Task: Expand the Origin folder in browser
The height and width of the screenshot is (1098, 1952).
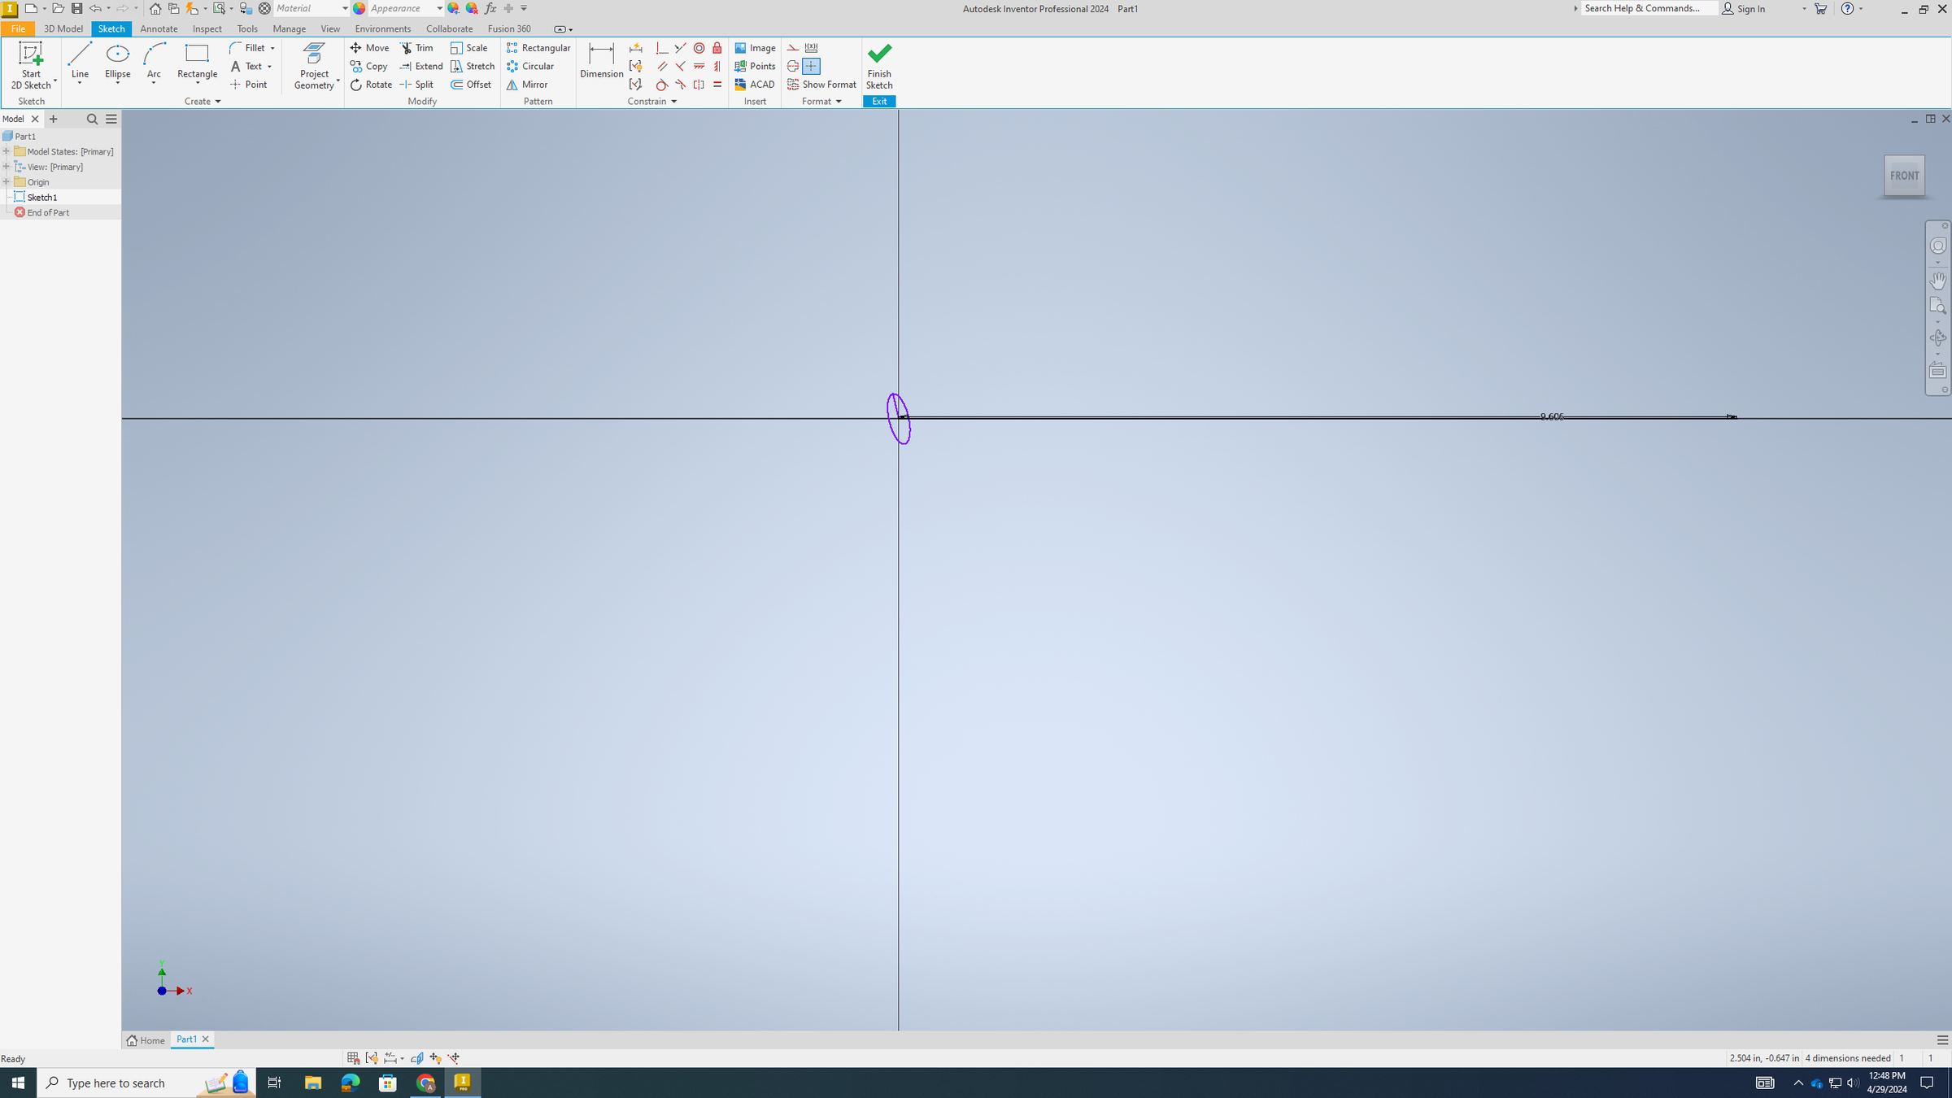Action: (7, 181)
